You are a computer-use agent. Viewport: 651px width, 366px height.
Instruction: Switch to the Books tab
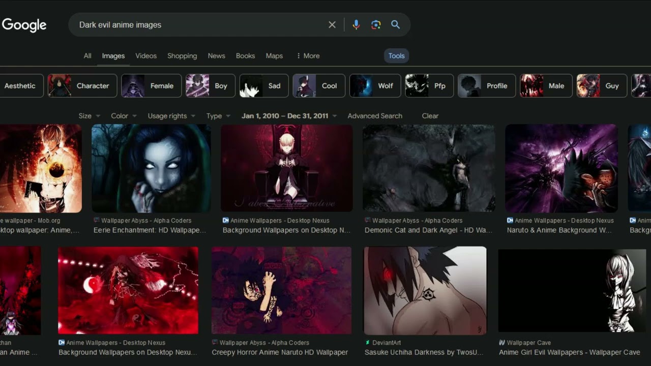point(245,56)
